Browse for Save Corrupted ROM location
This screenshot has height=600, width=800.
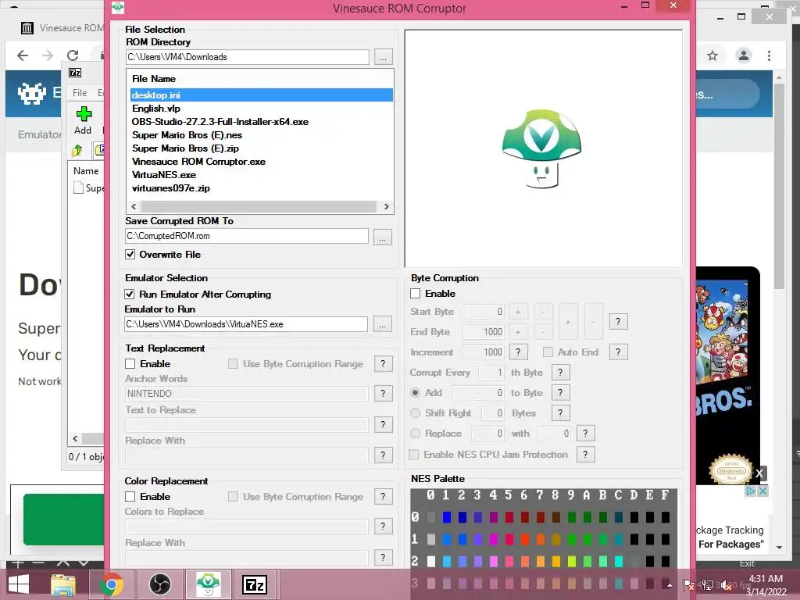(383, 237)
